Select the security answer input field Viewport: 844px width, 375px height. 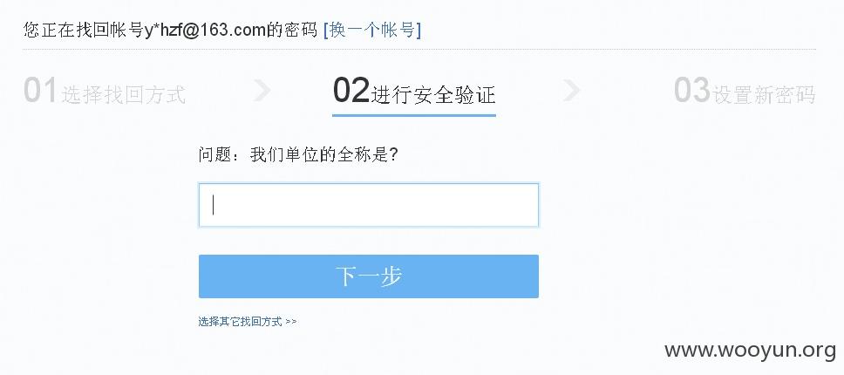pyautogui.click(x=368, y=205)
